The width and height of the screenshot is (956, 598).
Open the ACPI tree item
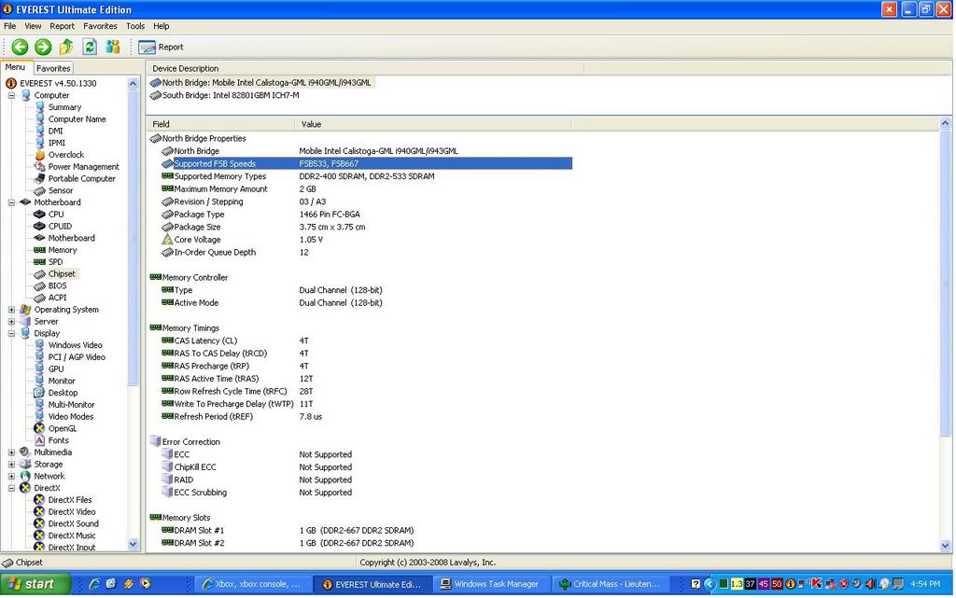(57, 298)
